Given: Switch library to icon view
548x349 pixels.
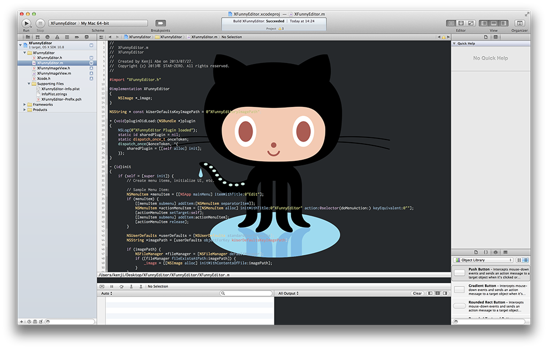Looking at the screenshot, I should (x=519, y=260).
